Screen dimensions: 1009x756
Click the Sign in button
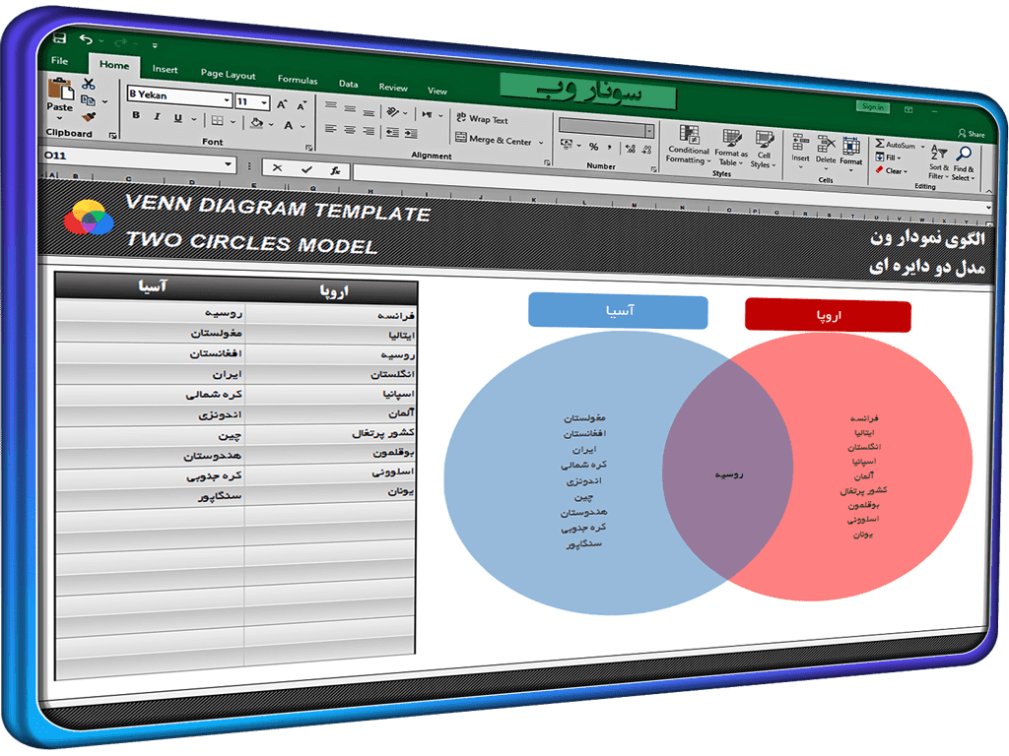(x=873, y=106)
